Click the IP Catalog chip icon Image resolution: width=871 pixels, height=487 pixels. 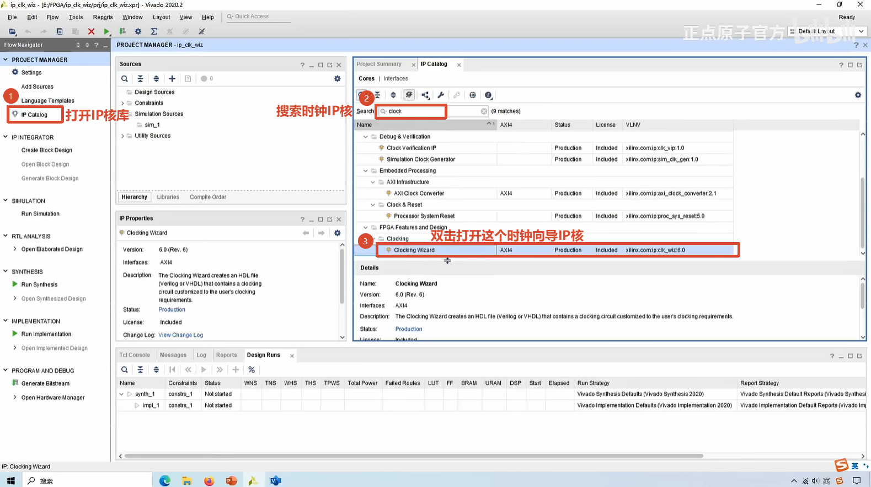coord(473,95)
